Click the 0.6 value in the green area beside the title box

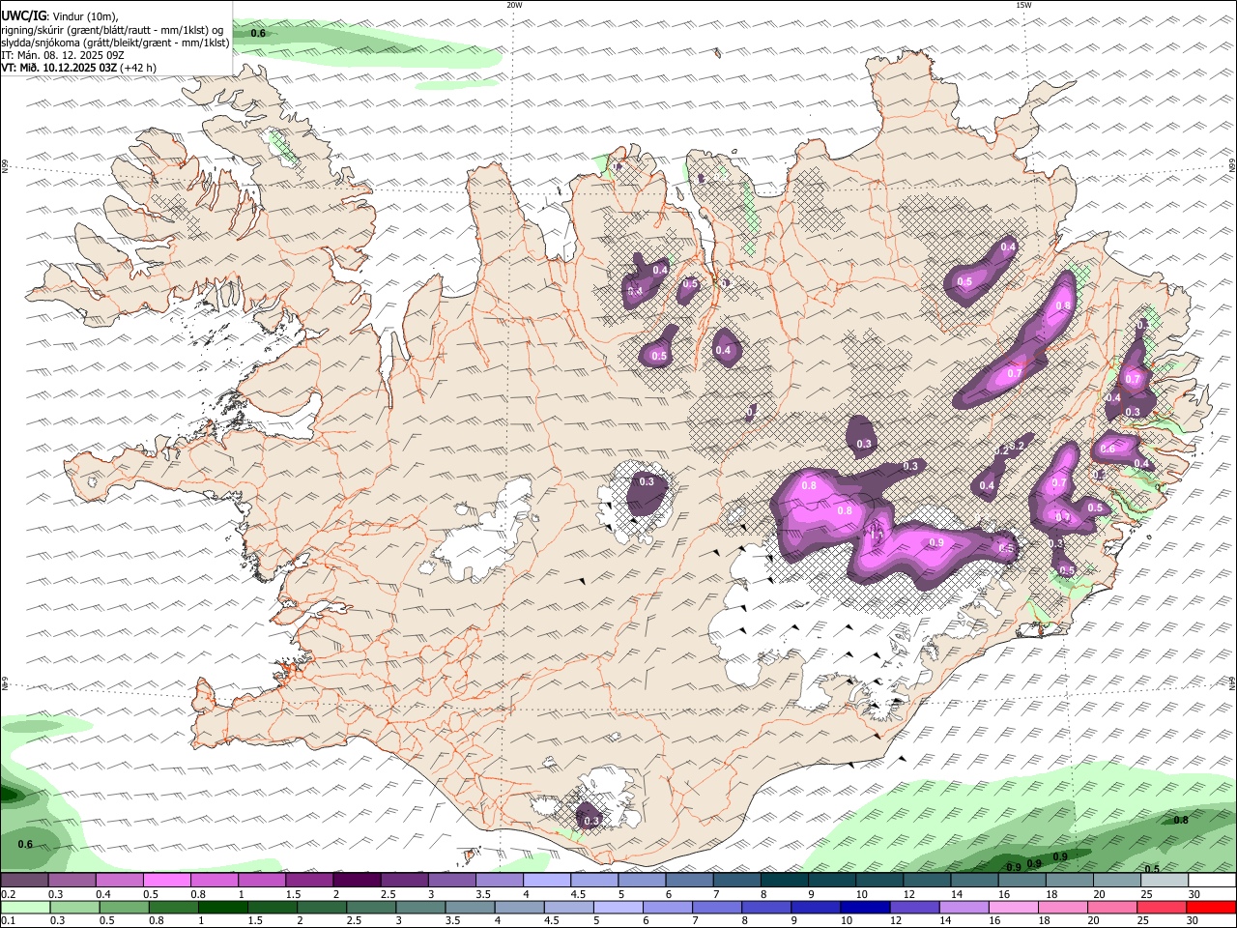pos(258,33)
